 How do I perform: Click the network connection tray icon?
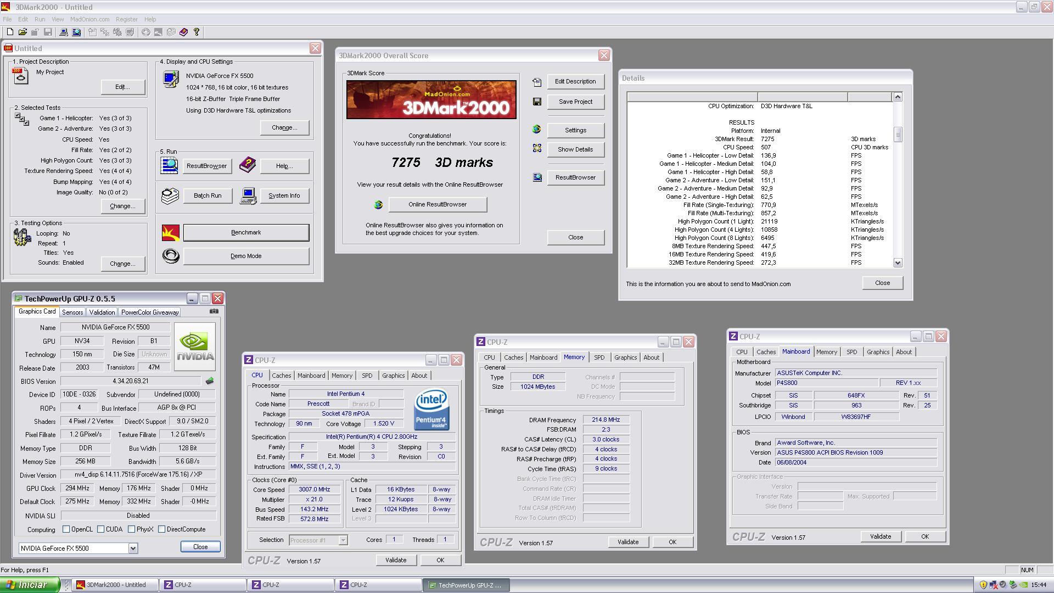[x=993, y=585]
